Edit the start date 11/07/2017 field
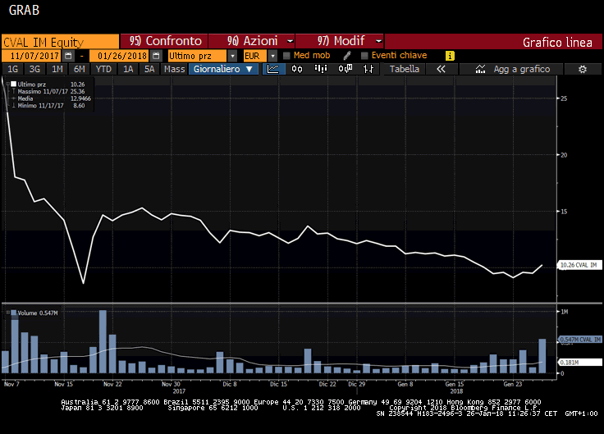The width and height of the screenshot is (604, 434). coord(33,56)
